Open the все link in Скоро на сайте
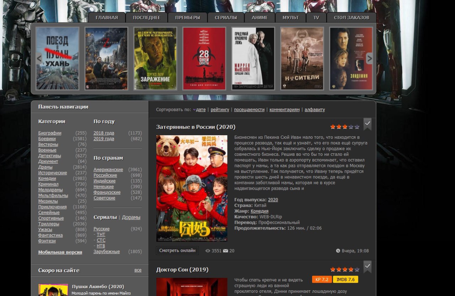 click(x=138, y=270)
